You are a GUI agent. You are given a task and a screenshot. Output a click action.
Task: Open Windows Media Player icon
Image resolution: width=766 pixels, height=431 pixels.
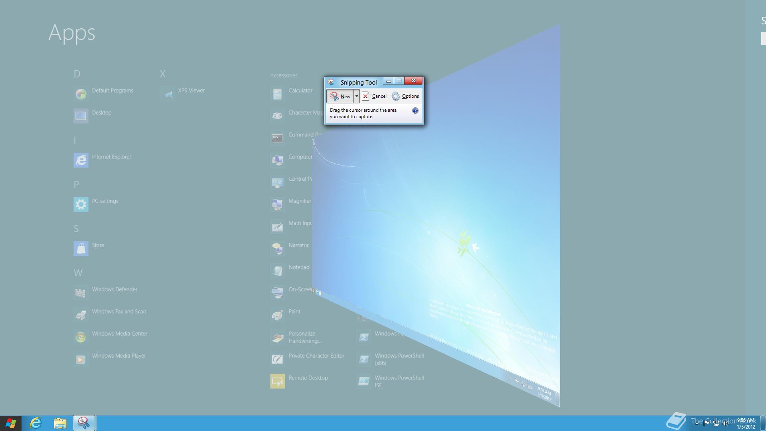pos(81,360)
